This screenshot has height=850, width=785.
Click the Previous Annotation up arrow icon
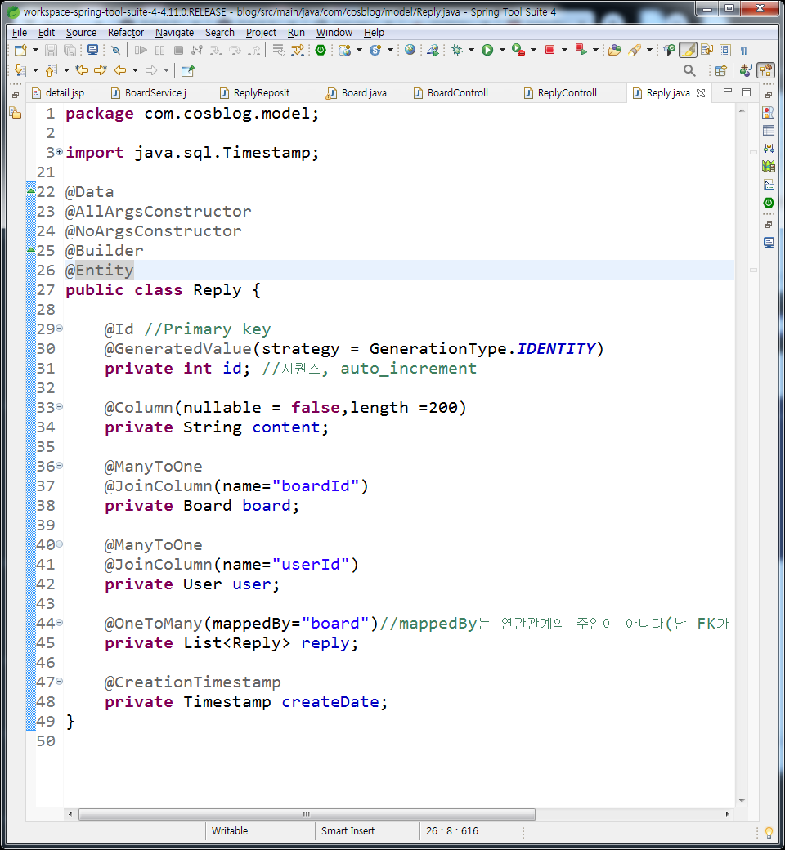(x=51, y=70)
